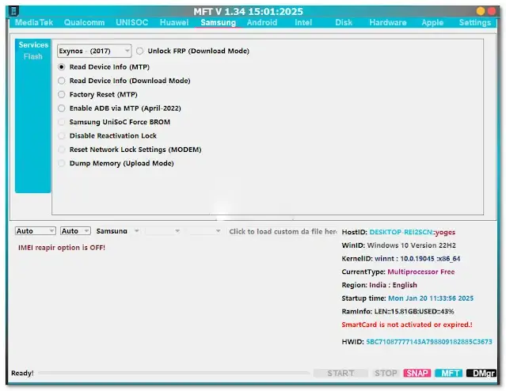Click 'SmartCard is not activated or expired.!' text
Image resolution: width=506 pixels, height=391 pixels.
tap(407, 325)
